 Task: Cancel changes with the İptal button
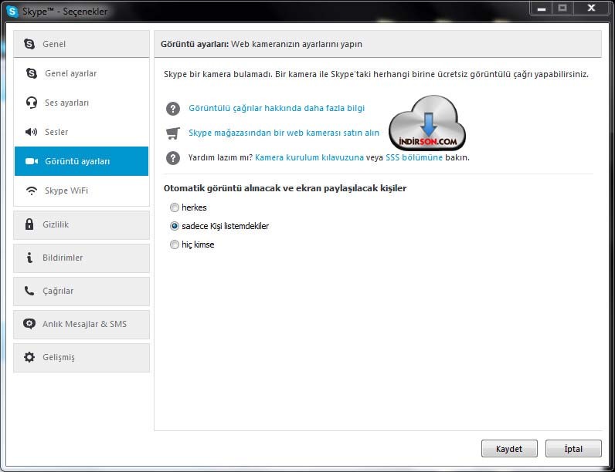pos(573,449)
